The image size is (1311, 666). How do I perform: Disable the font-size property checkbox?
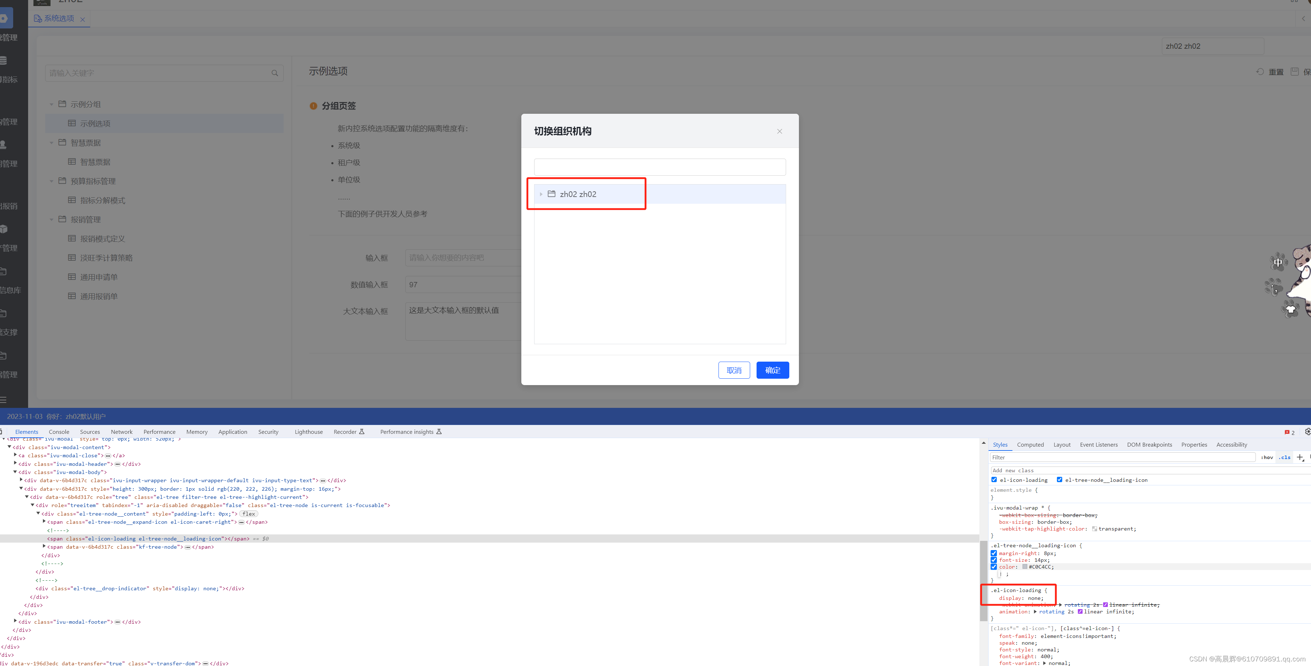[994, 560]
